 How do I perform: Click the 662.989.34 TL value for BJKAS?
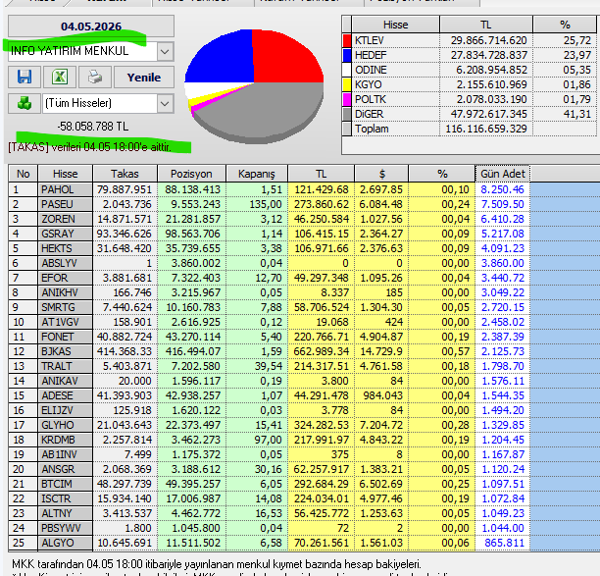click(321, 351)
